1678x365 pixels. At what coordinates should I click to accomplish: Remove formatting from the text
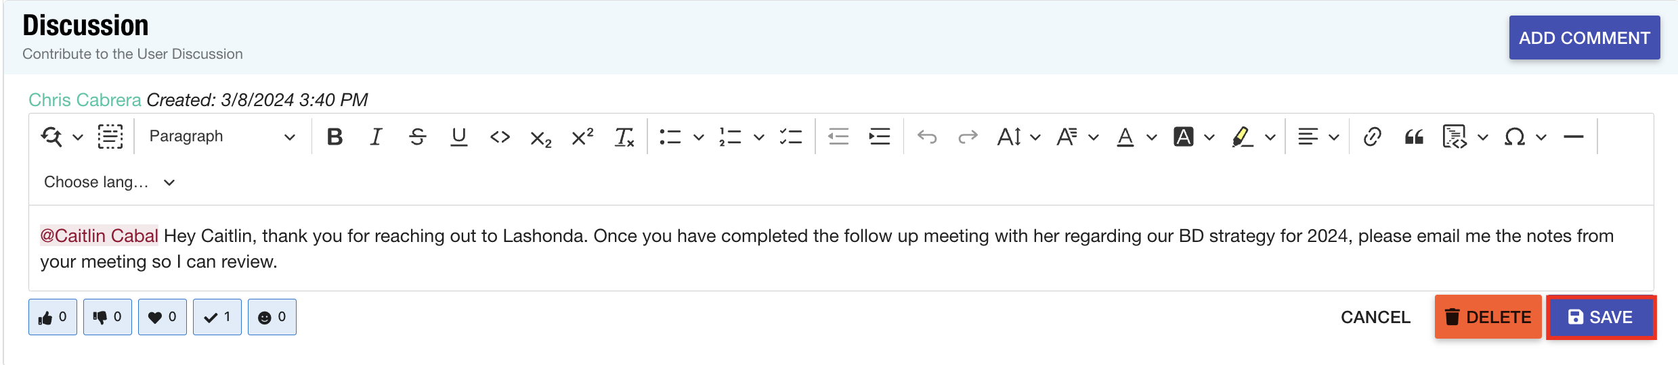624,137
